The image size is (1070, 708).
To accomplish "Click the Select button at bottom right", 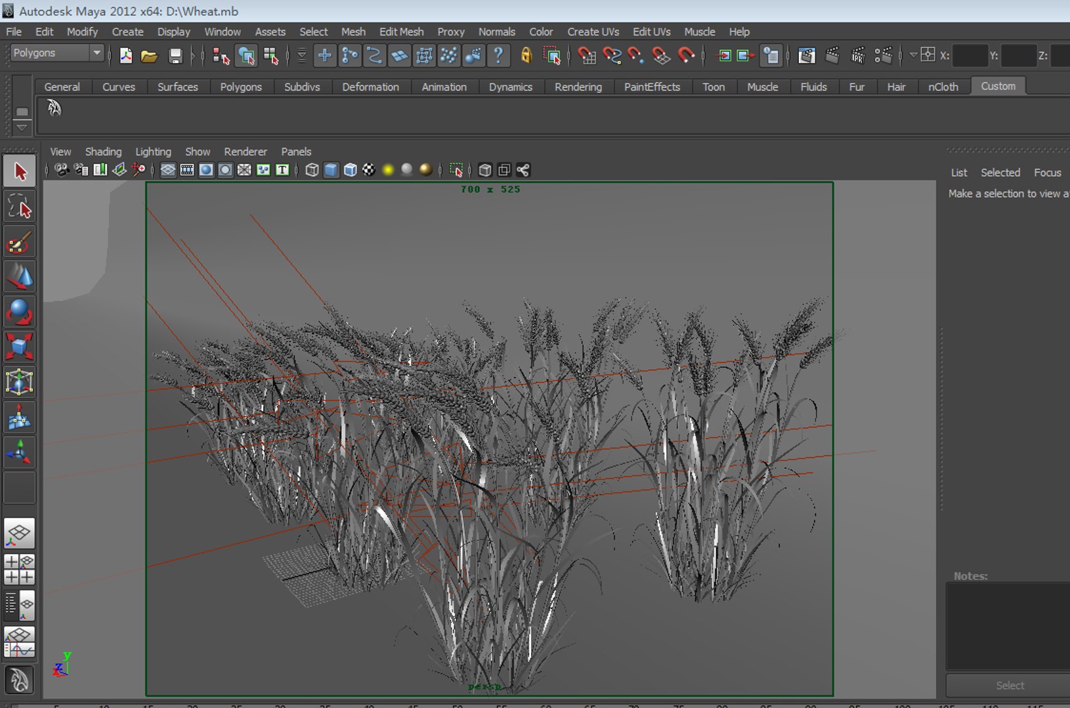I will click(1009, 685).
